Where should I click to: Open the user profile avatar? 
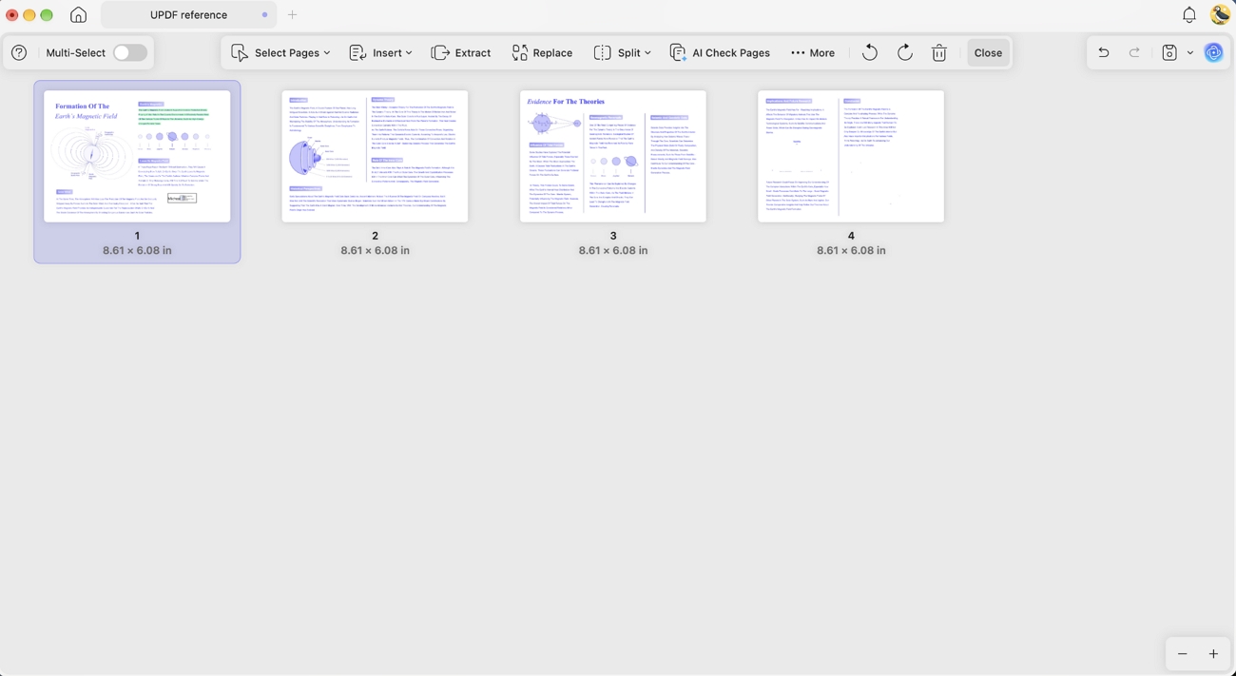pyautogui.click(x=1221, y=14)
